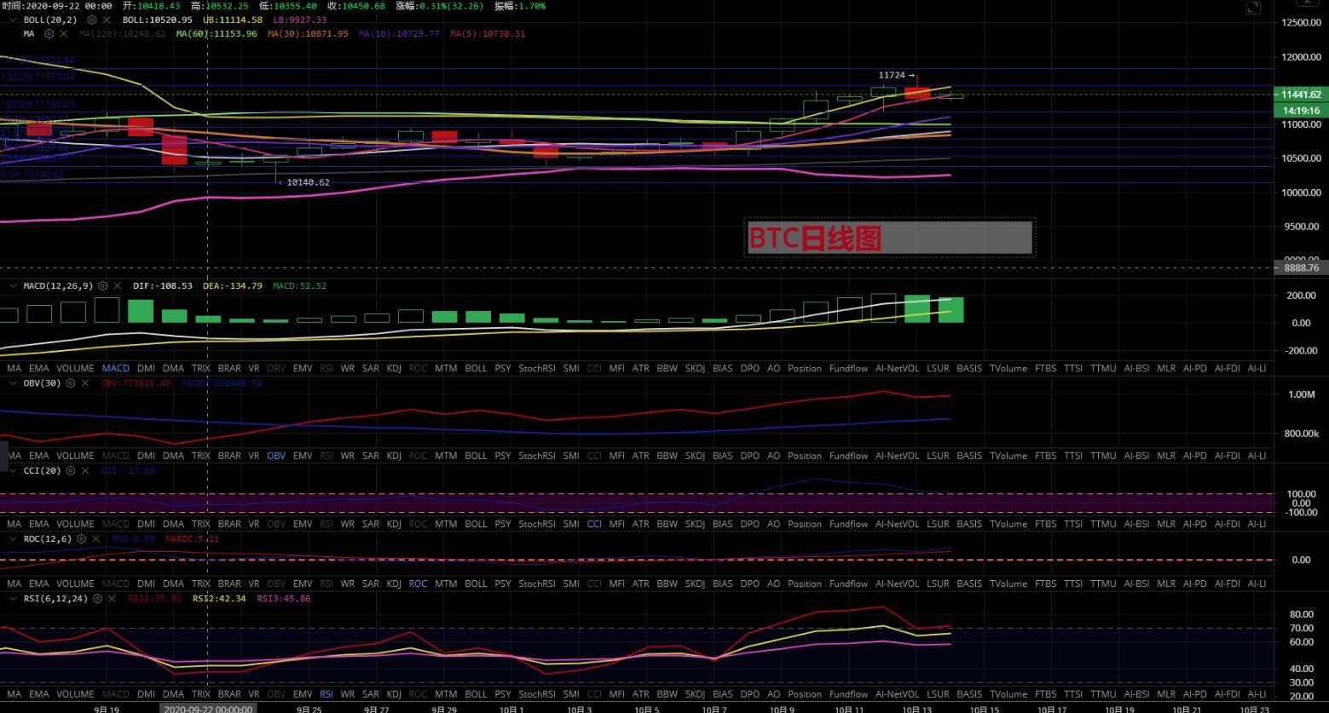This screenshot has height=713, width=1329.
Task: Toggle MA(60) line in the MA legend
Action: click(216, 34)
